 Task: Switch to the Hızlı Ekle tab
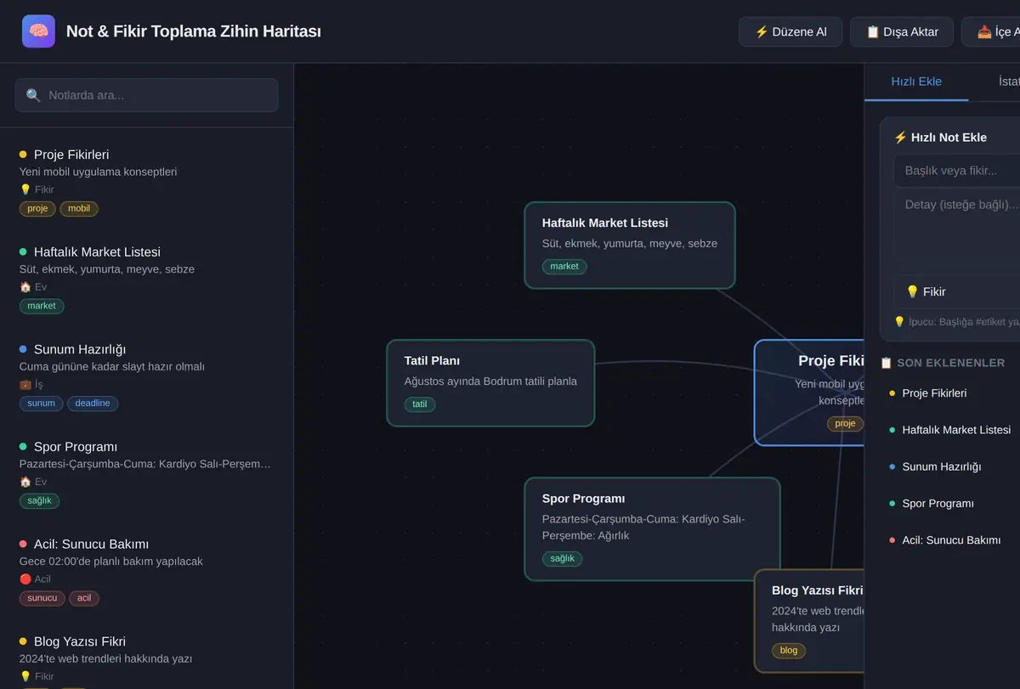click(916, 82)
